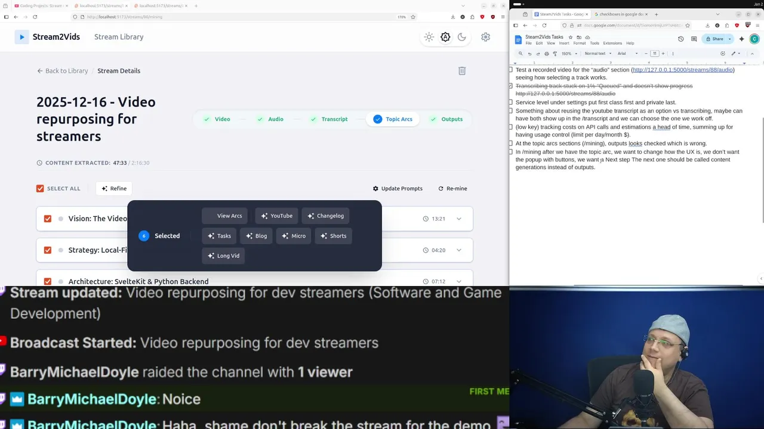Open Google Docs Edit menu

539,43
